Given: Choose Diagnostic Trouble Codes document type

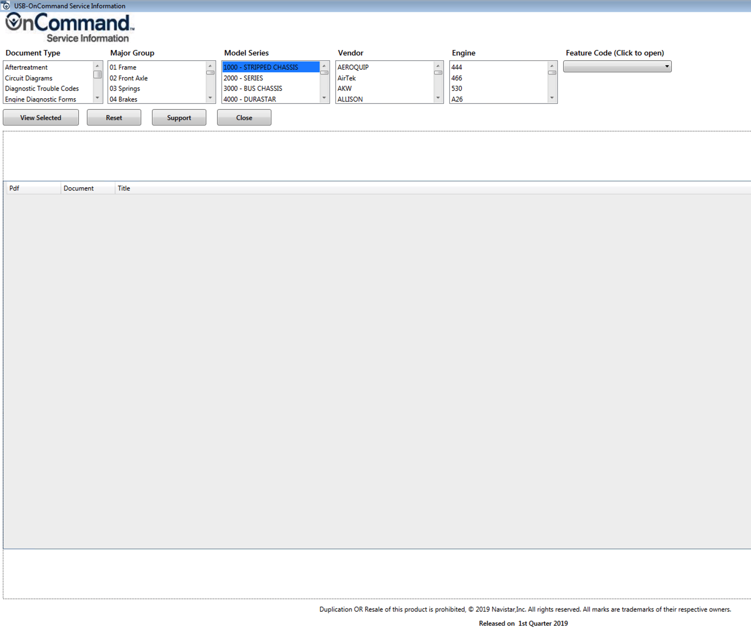Looking at the screenshot, I should click(48, 88).
